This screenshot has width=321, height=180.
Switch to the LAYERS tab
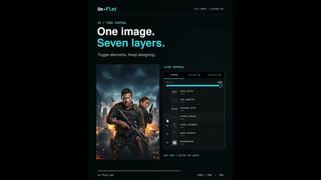click(174, 75)
